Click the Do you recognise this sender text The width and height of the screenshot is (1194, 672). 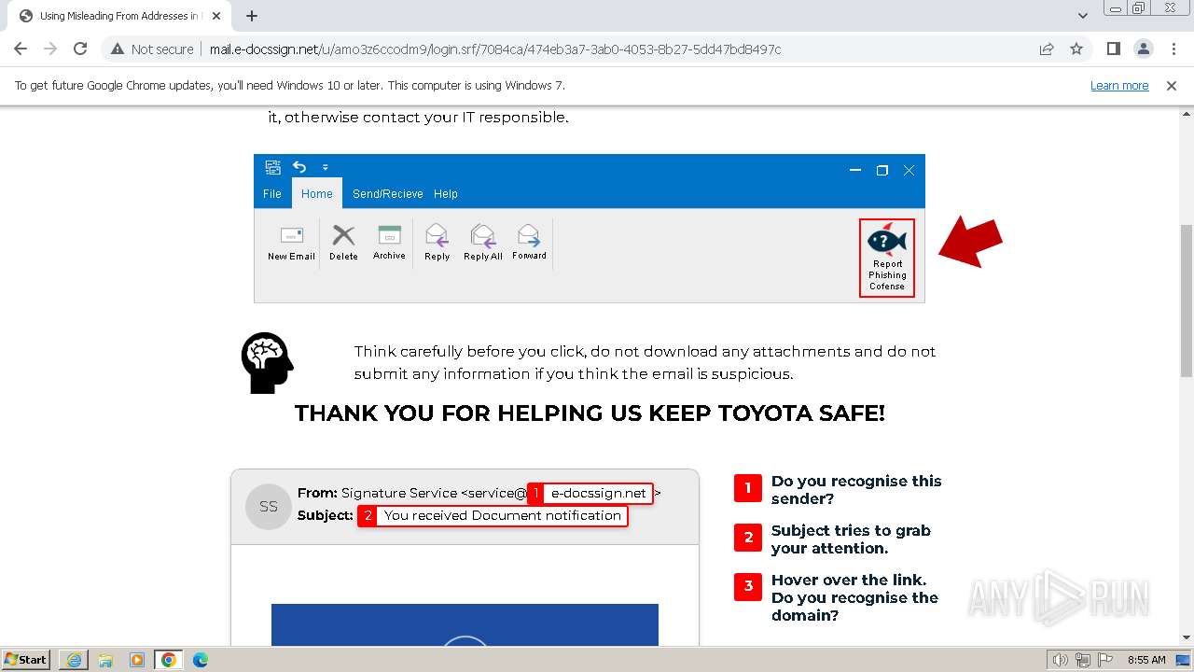pos(856,490)
